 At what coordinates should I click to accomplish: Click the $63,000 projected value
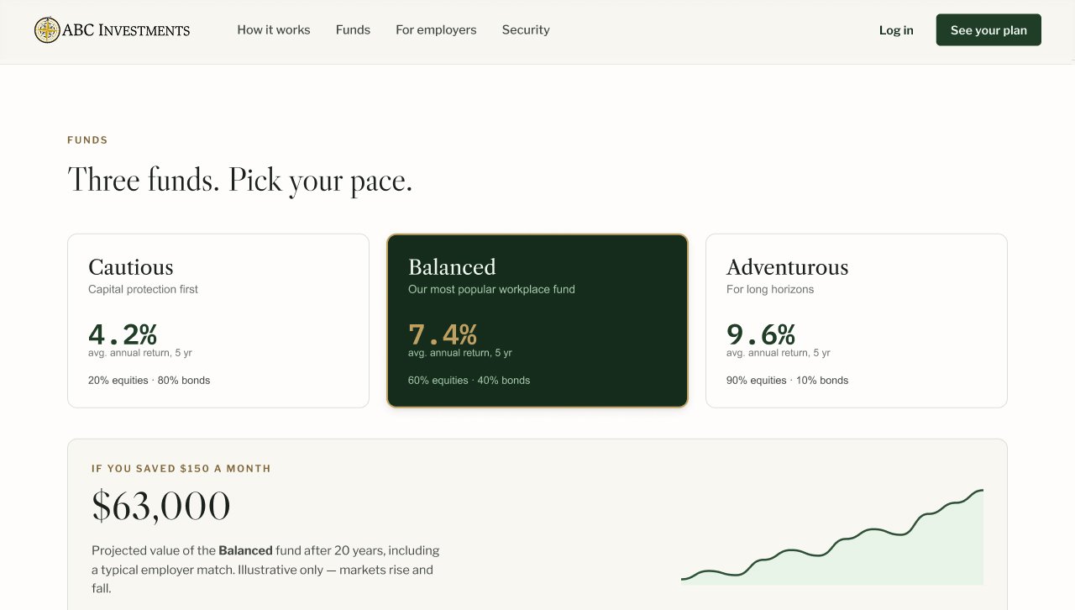161,507
